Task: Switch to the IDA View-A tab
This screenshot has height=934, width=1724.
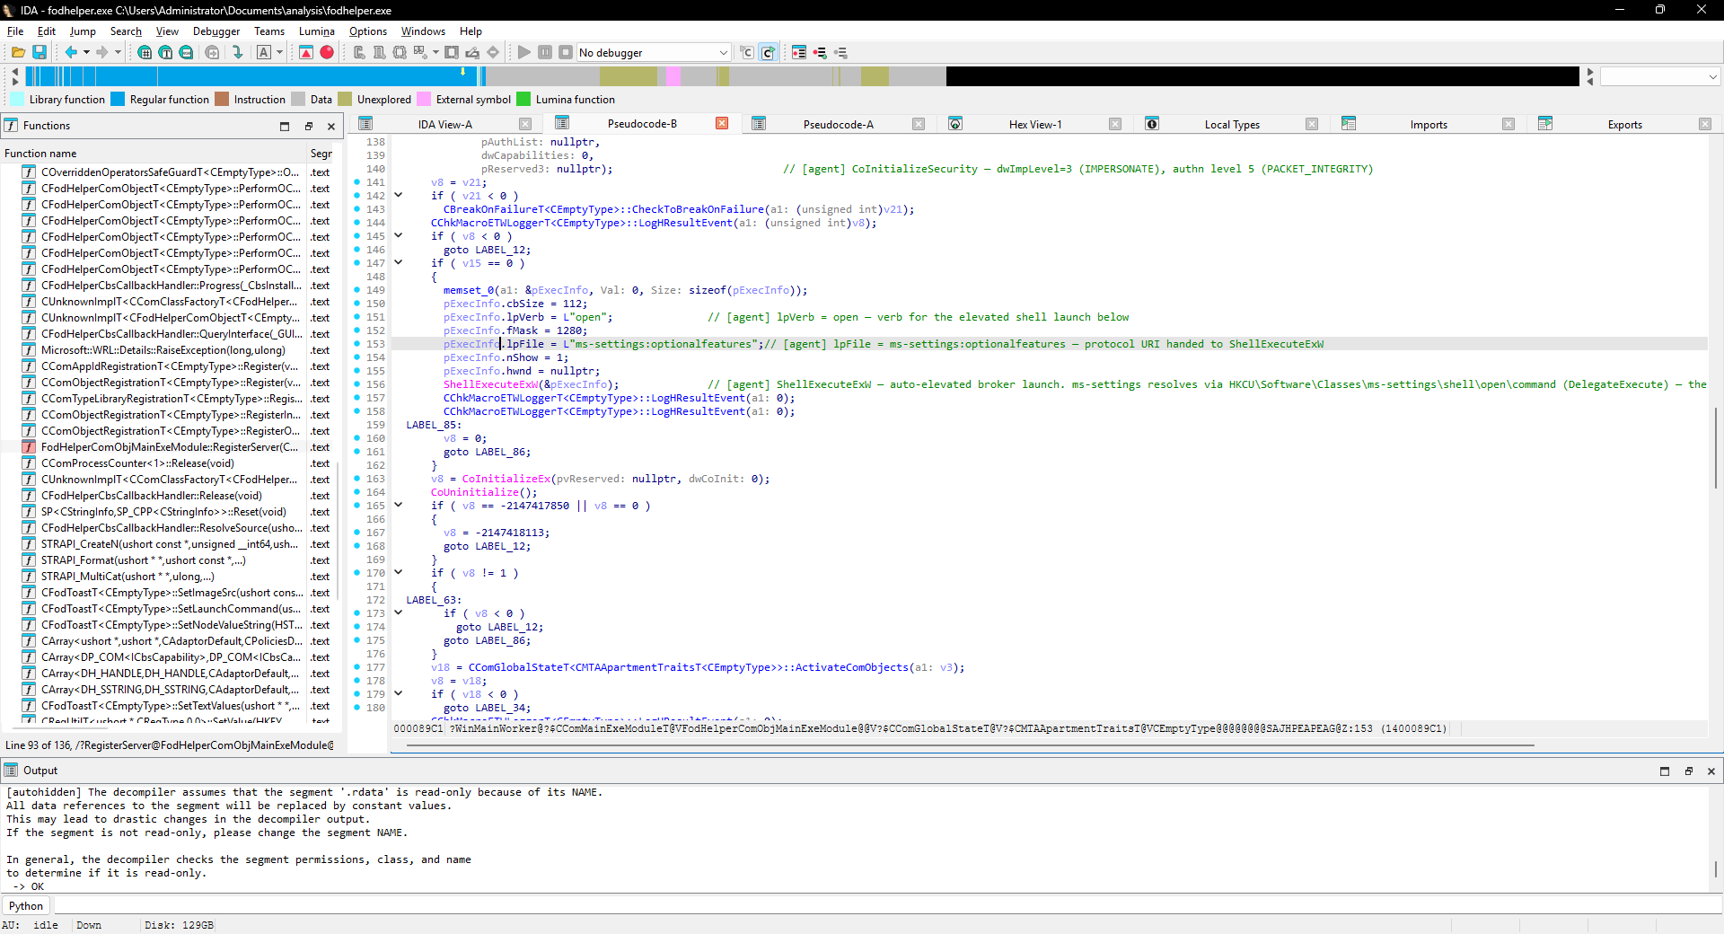Action: click(x=444, y=125)
